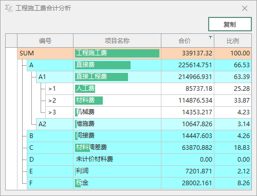Click the 66.53 ratio cell
257x196 pixels.
click(x=233, y=65)
